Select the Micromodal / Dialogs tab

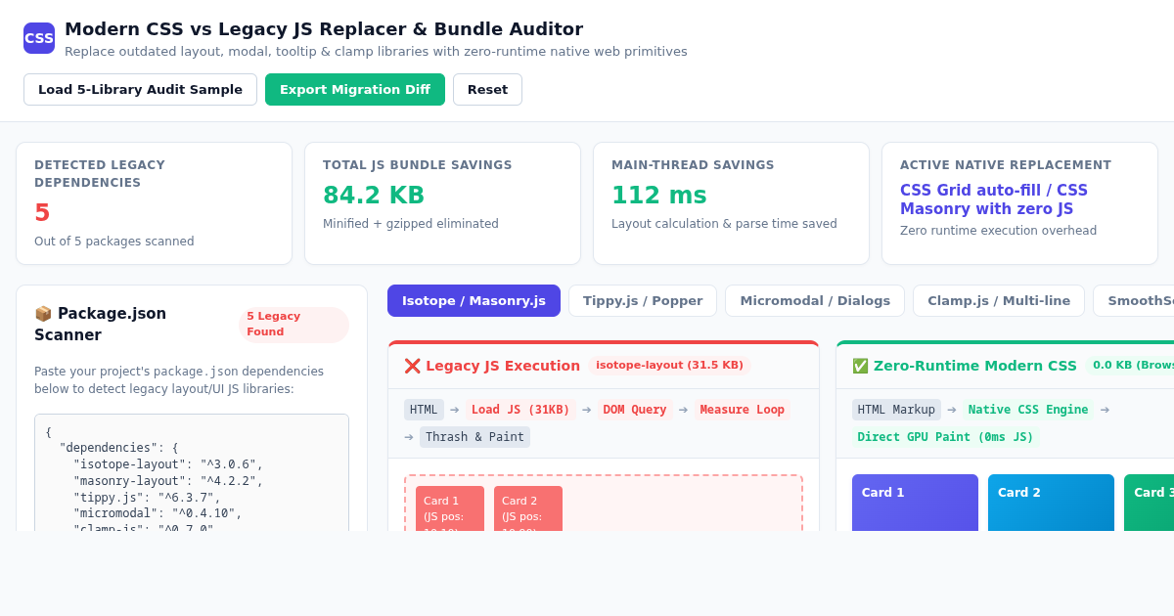[815, 300]
